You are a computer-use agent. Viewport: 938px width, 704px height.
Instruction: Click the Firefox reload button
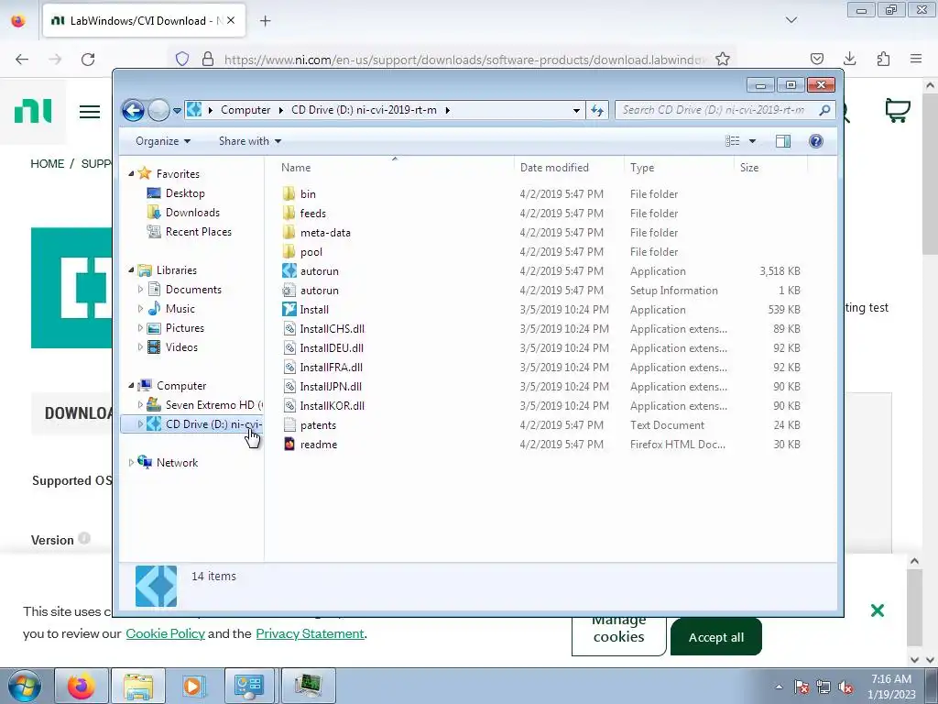click(88, 60)
